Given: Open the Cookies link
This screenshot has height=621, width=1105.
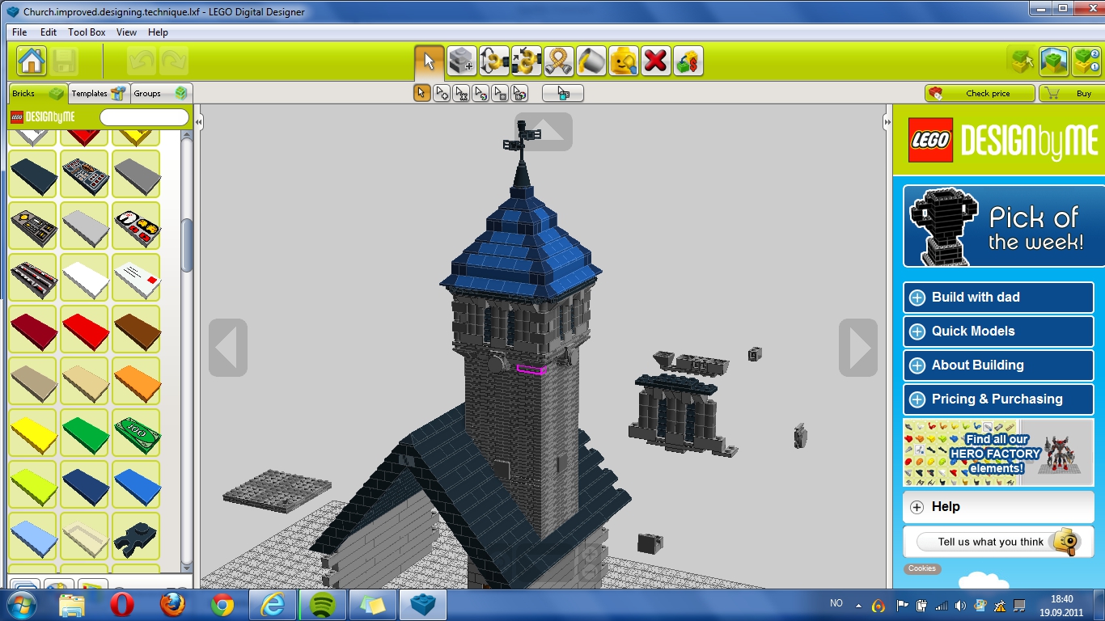Looking at the screenshot, I should coord(921,568).
